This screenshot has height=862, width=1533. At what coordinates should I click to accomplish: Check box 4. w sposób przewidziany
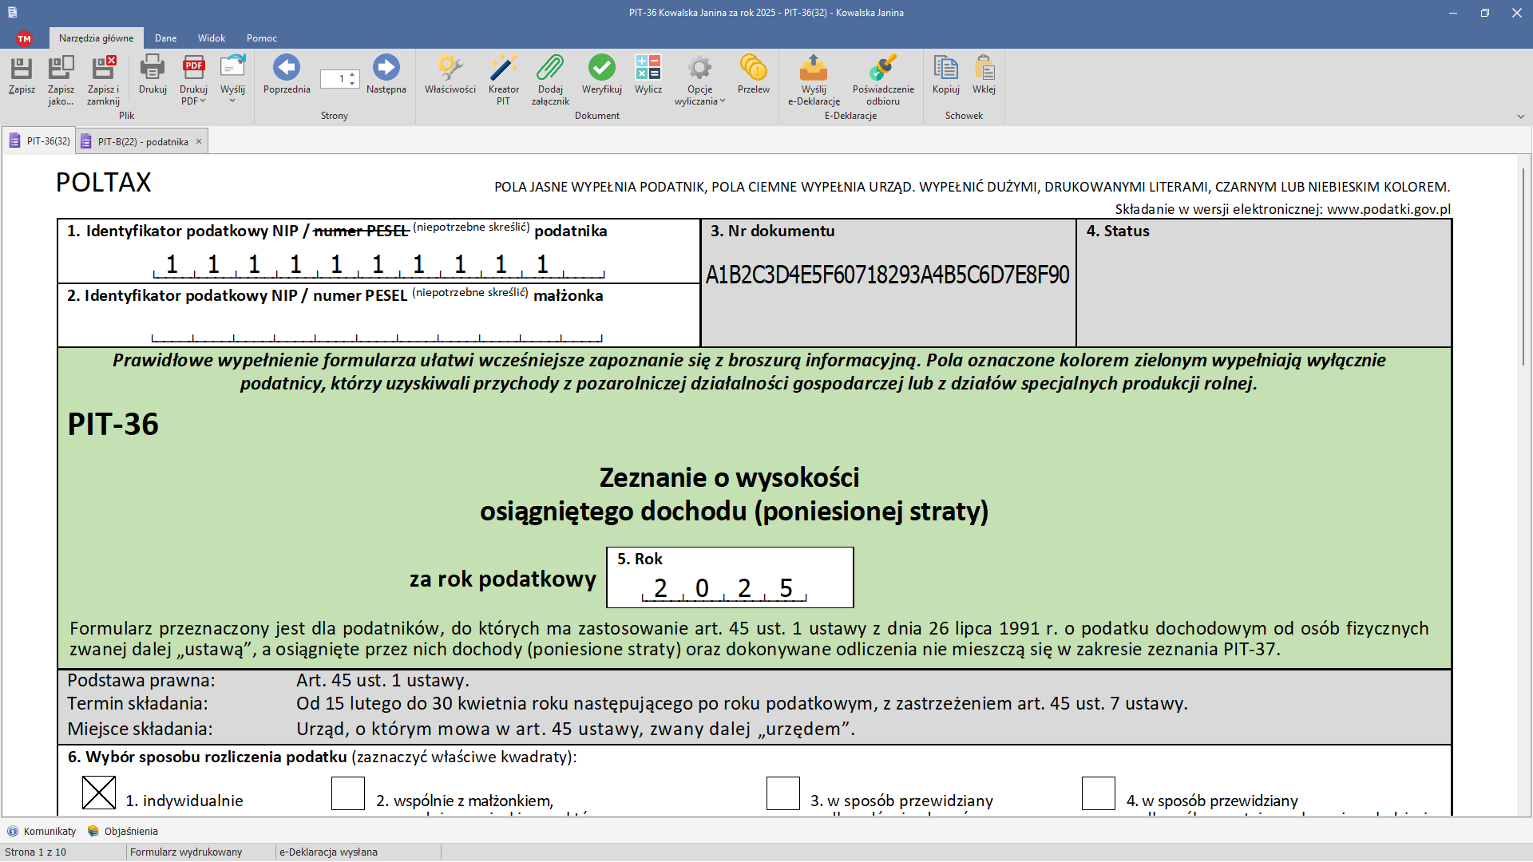(x=1099, y=793)
